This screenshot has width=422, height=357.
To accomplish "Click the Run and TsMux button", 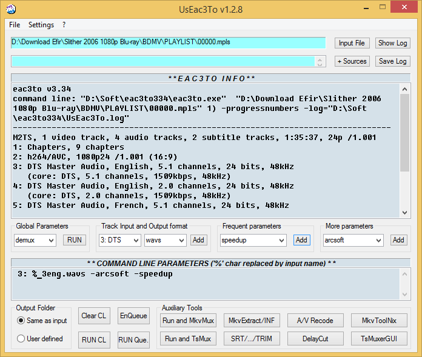I will (188, 339).
